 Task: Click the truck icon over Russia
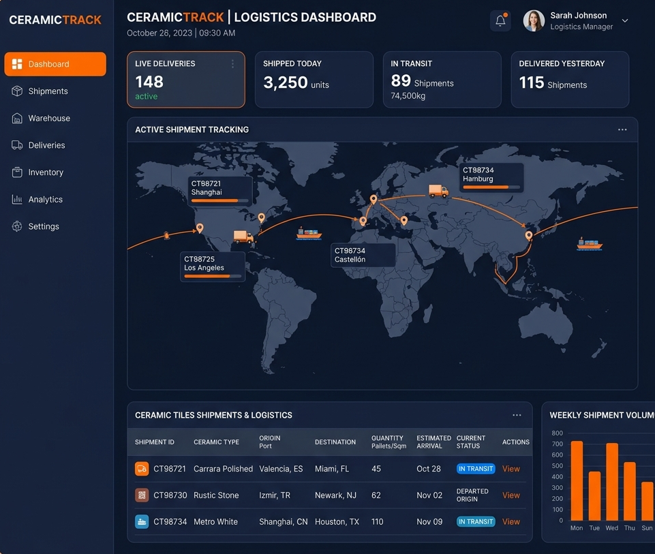point(439,191)
